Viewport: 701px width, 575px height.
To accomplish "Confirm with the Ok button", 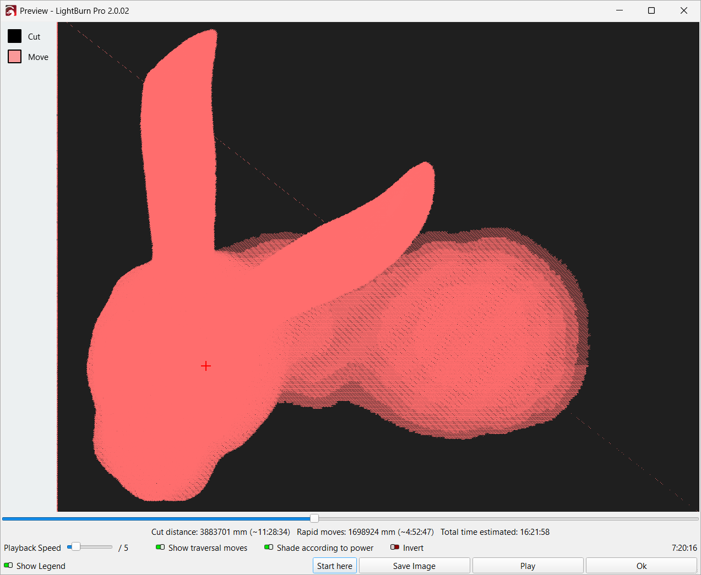I will coord(641,566).
